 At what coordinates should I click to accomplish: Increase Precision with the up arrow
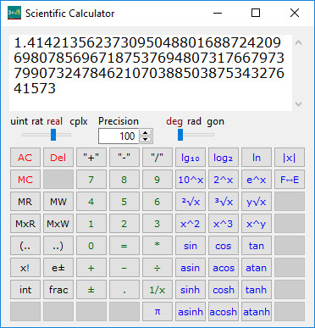coord(146,133)
